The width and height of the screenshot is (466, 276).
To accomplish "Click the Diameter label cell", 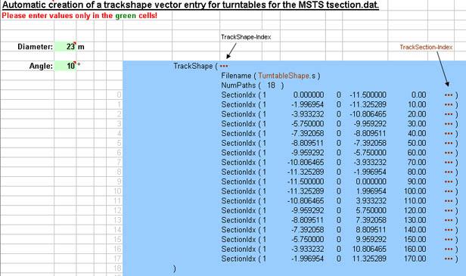I will [x=35, y=47].
